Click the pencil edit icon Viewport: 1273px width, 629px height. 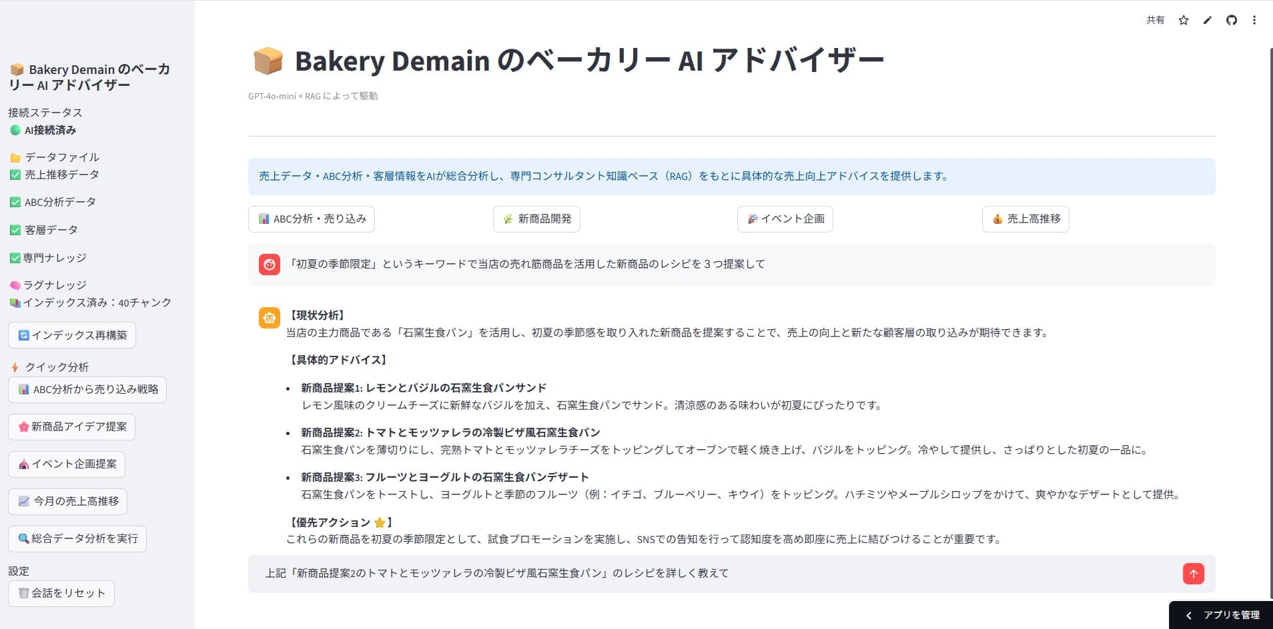pyautogui.click(x=1207, y=20)
